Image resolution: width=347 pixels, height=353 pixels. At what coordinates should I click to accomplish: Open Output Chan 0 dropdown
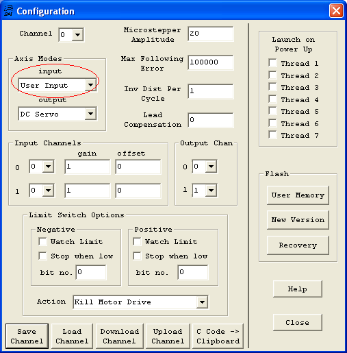211,167
